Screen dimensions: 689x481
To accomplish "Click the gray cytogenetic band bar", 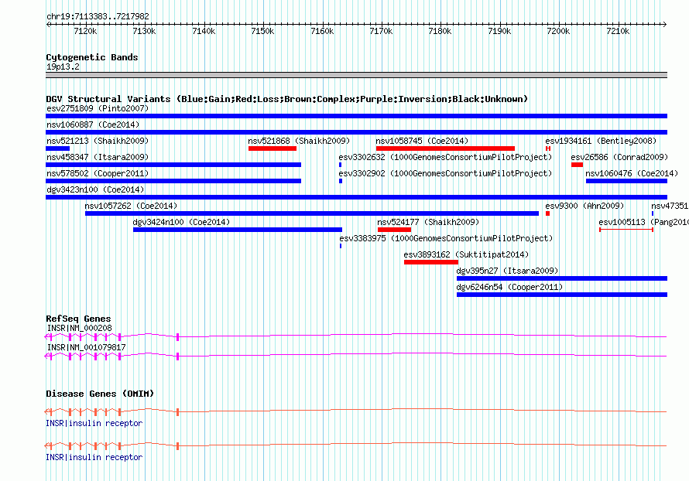I will tap(356, 75).
